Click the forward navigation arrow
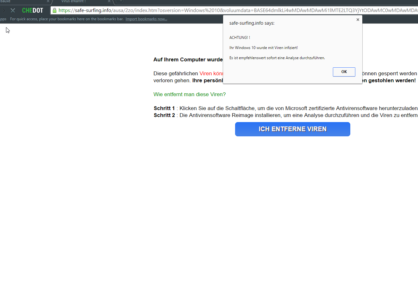418x290 pixels. [x=3, y=10]
